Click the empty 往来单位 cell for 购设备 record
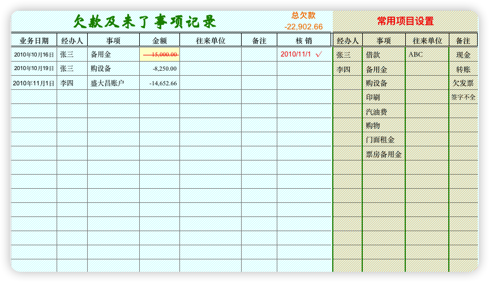This screenshot has width=489, height=282. click(211, 68)
